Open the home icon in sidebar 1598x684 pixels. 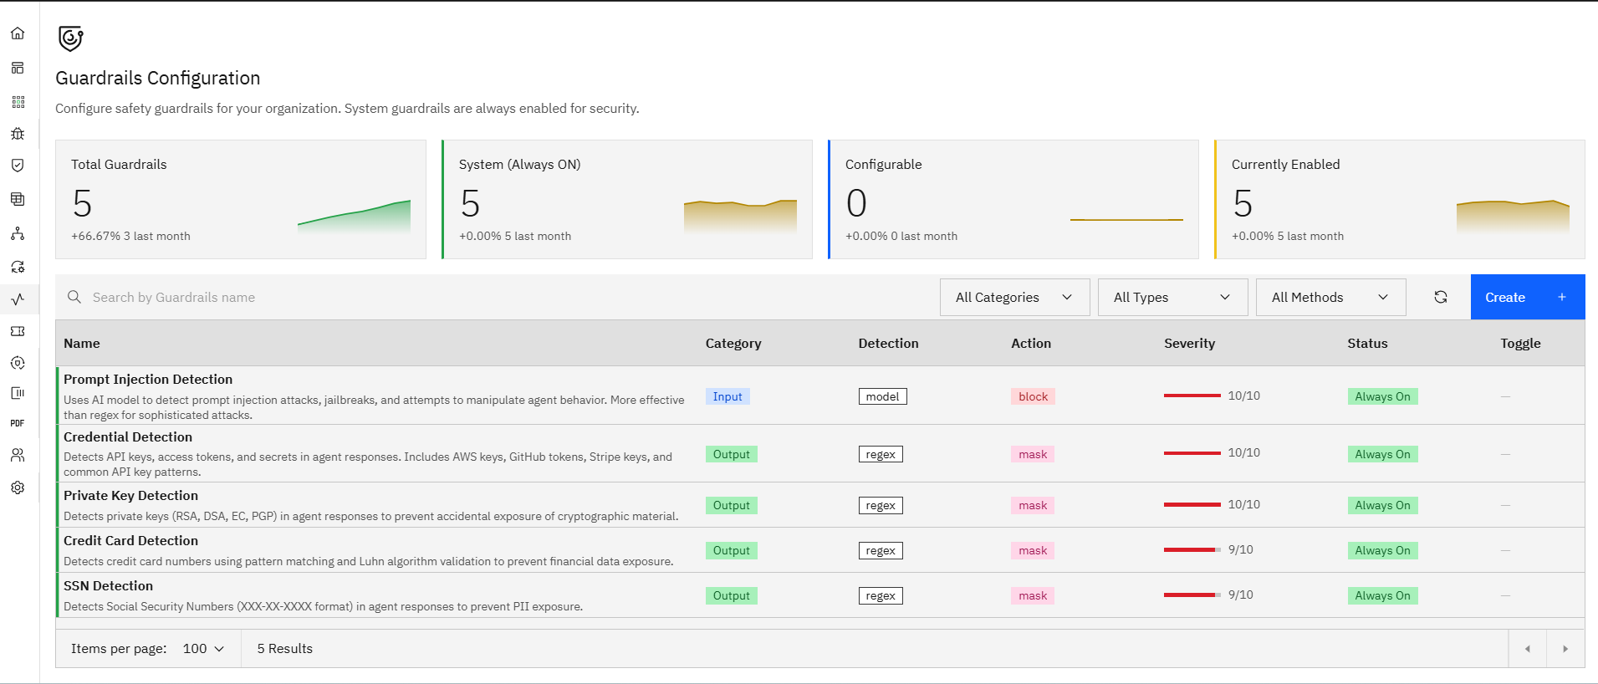(x=18, y=33)
